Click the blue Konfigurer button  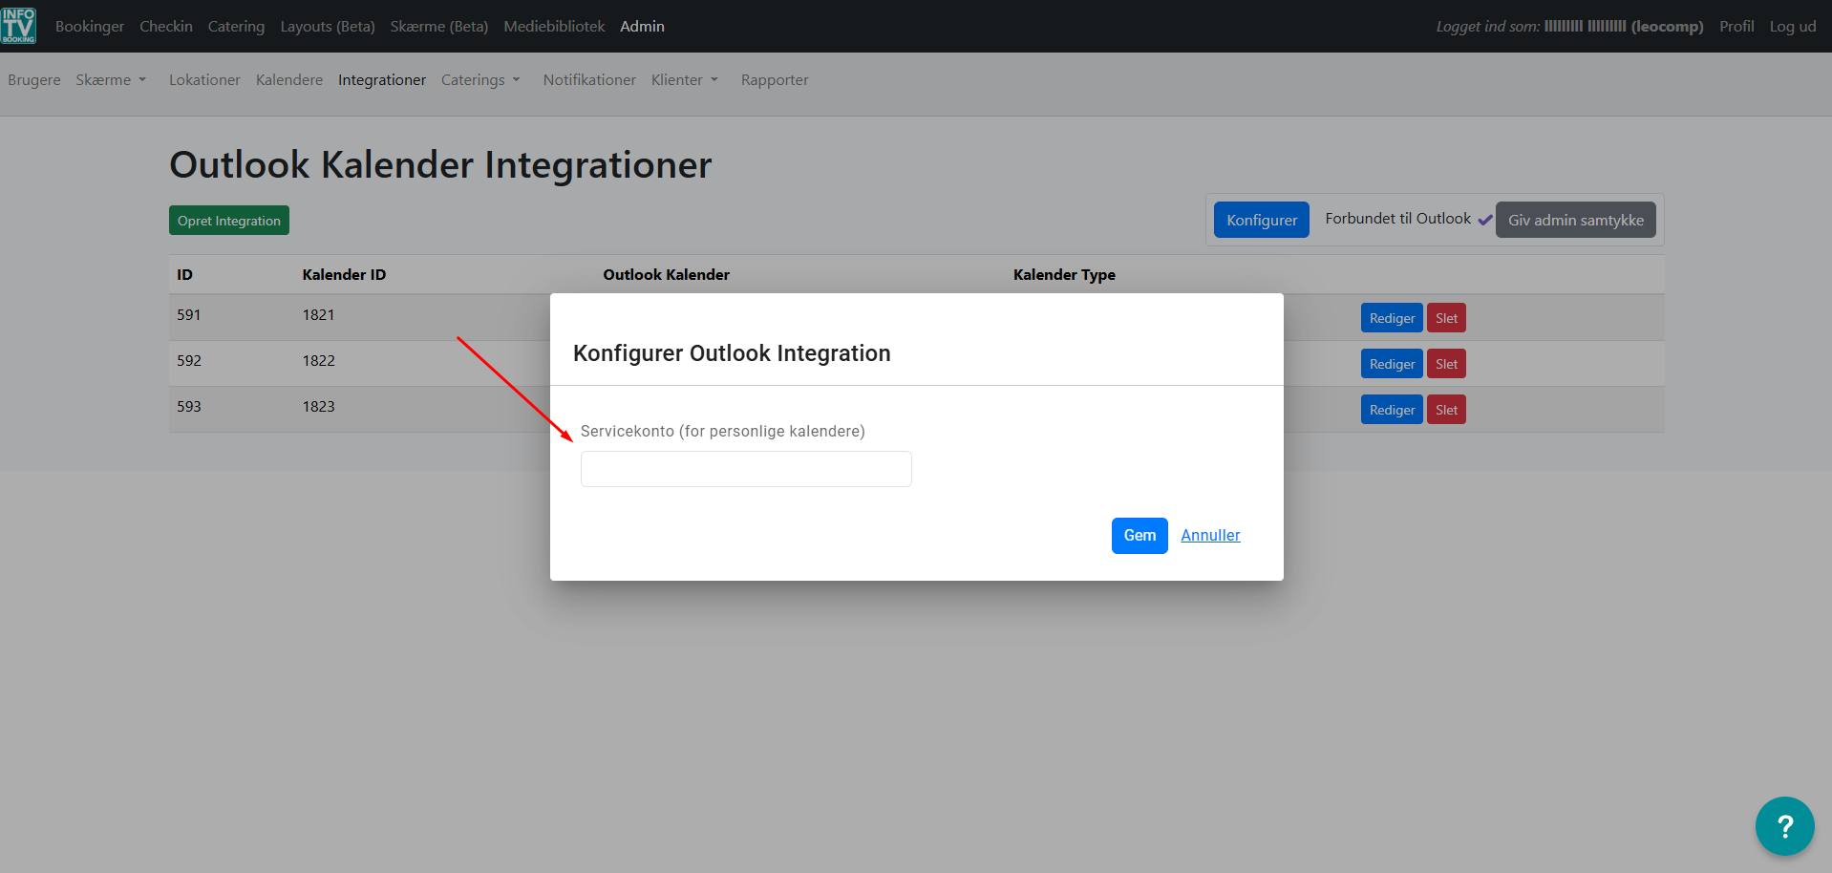1262,220
